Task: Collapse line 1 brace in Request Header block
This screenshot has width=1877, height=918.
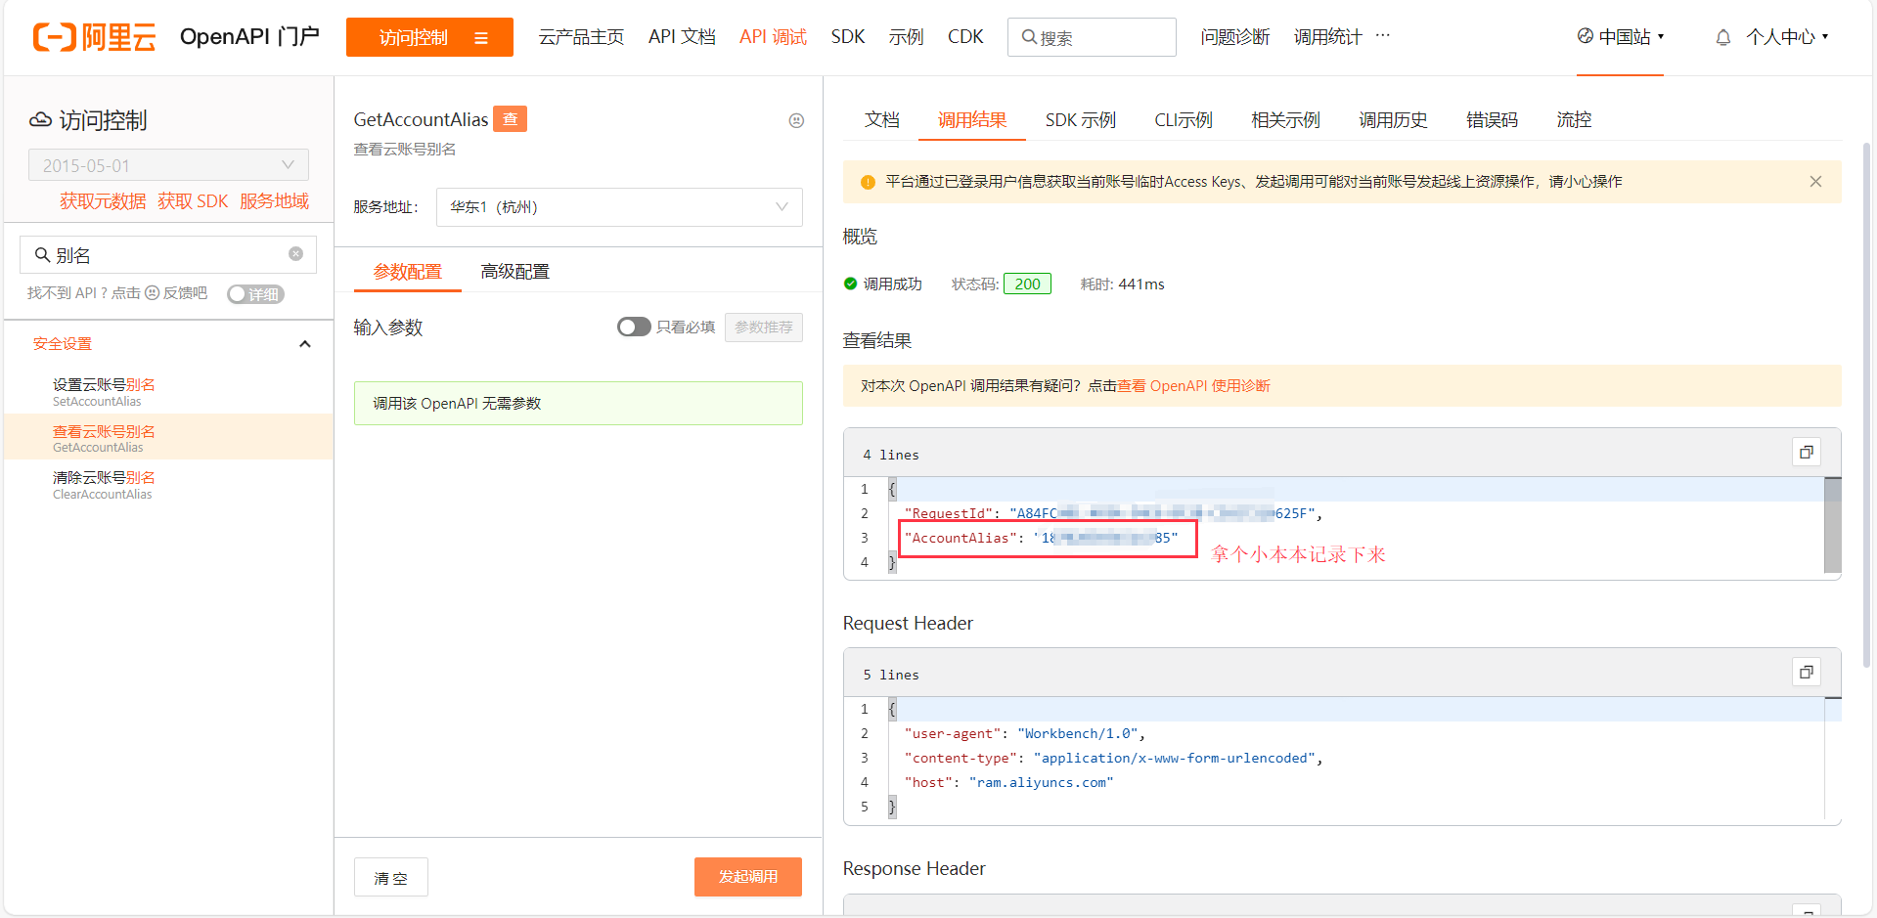Action: tap(892, 709)
